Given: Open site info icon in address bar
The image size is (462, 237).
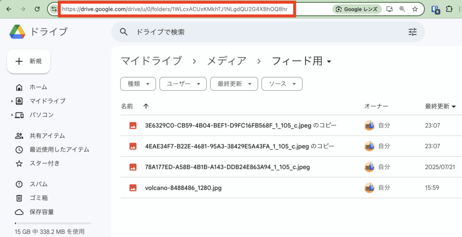Looking at the screenshot, I should click(54, 9).
